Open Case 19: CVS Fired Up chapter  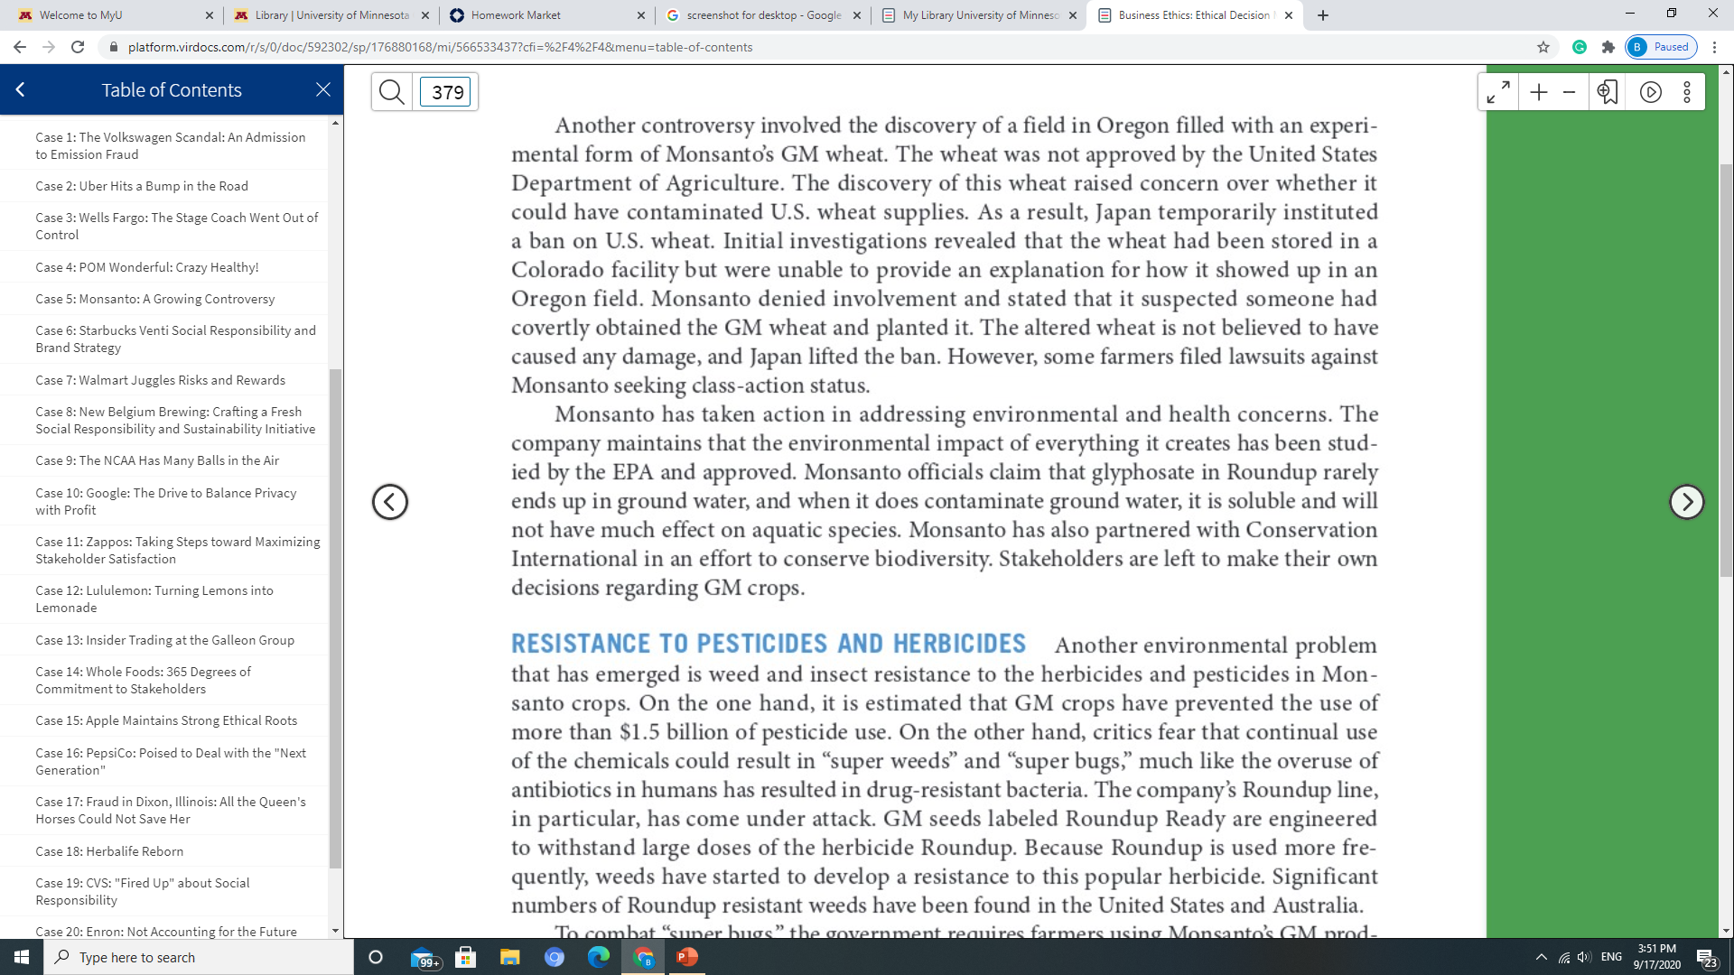(x=143, y=891)
